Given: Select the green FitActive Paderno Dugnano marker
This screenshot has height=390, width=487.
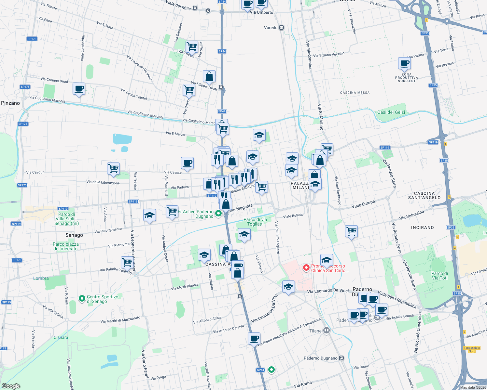Looking at the screenshot, I should pyautogui.click(x=218, y=214).
